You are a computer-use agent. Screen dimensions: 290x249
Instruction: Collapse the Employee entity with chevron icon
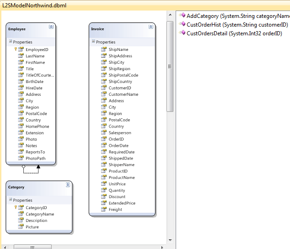(51, 27)
